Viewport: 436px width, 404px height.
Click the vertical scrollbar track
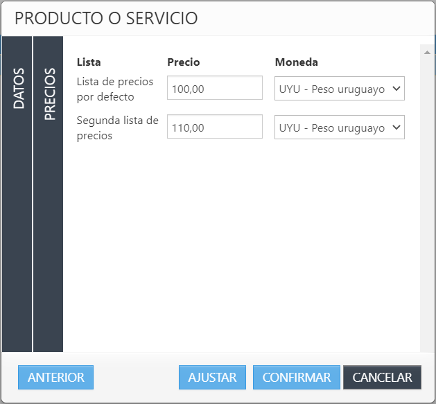click(x=426, y=208)
